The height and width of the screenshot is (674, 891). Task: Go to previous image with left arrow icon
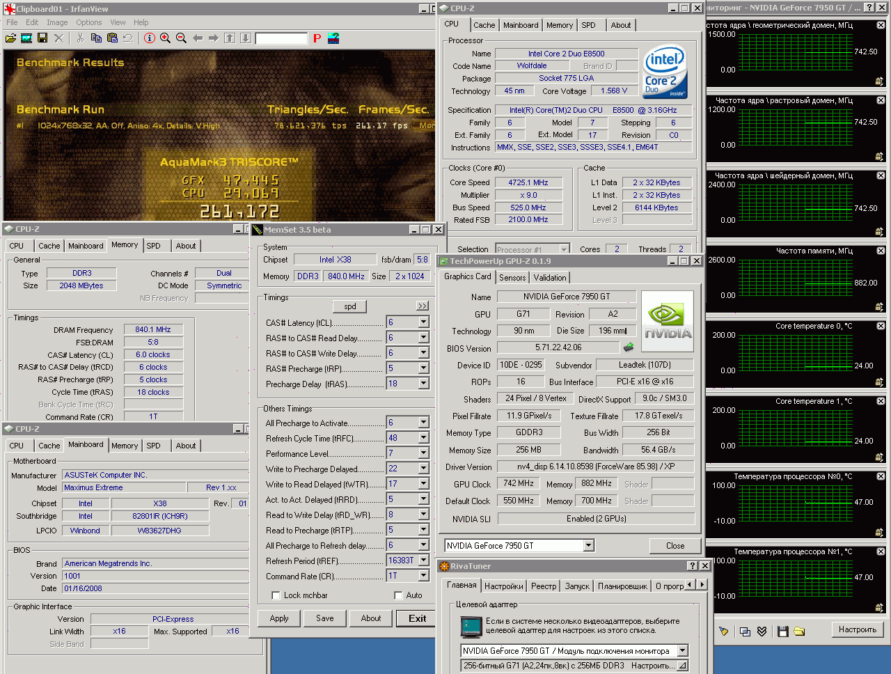click(x=198, y=38)
